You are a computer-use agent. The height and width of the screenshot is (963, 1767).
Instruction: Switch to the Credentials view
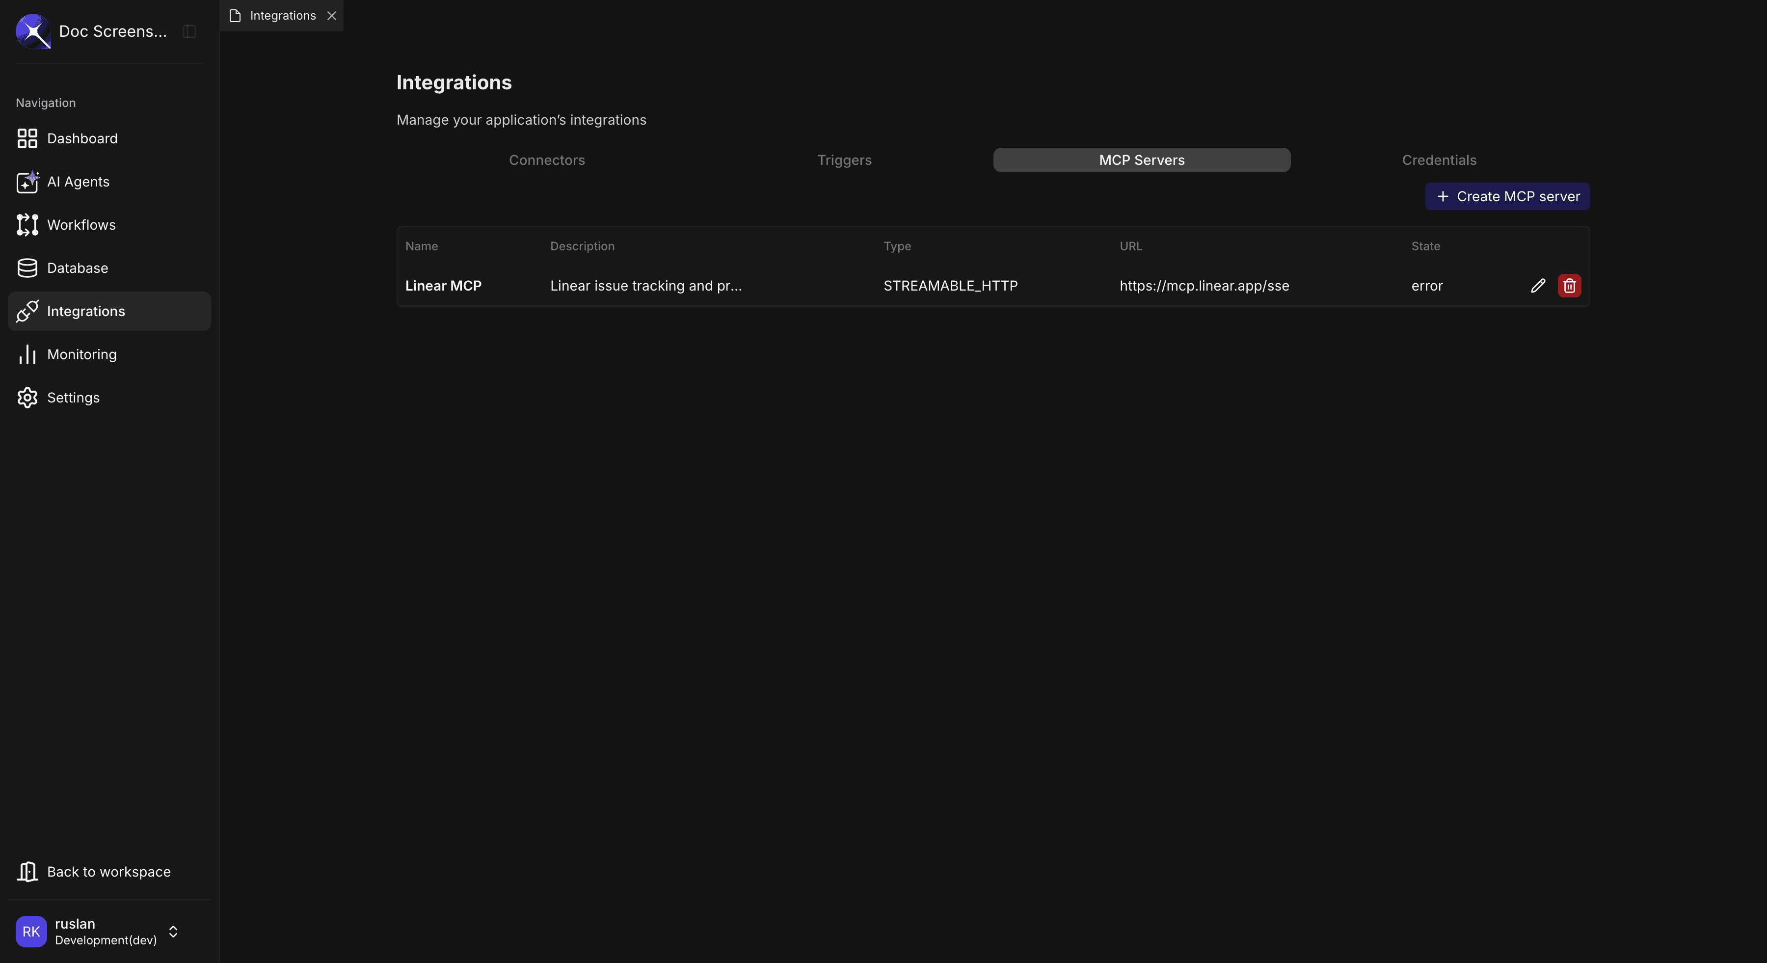click(1439, 160)
